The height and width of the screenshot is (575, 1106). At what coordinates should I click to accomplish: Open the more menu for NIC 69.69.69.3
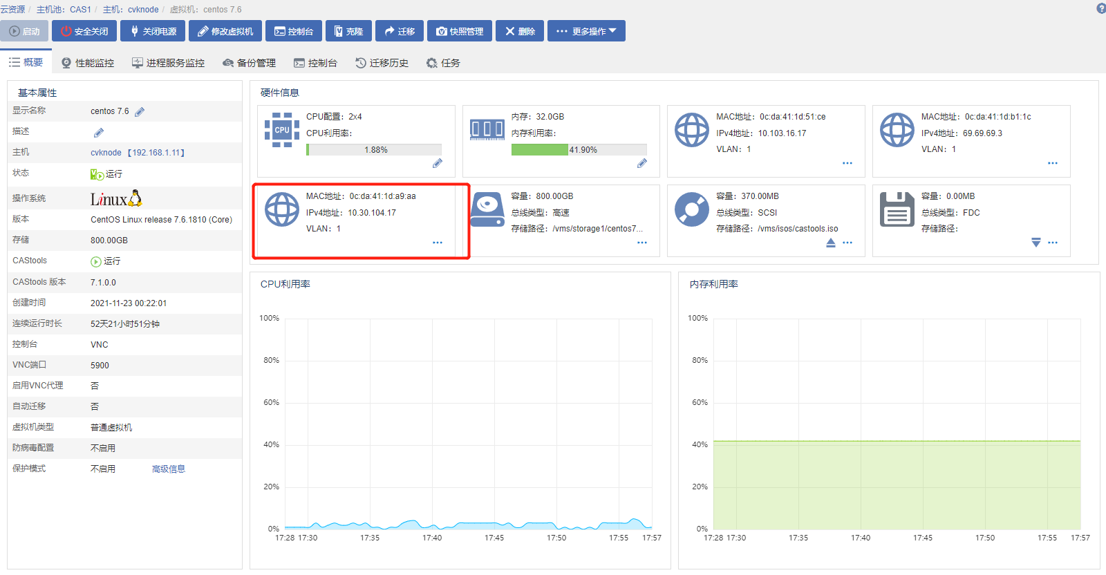click(x=1053, y=163)
